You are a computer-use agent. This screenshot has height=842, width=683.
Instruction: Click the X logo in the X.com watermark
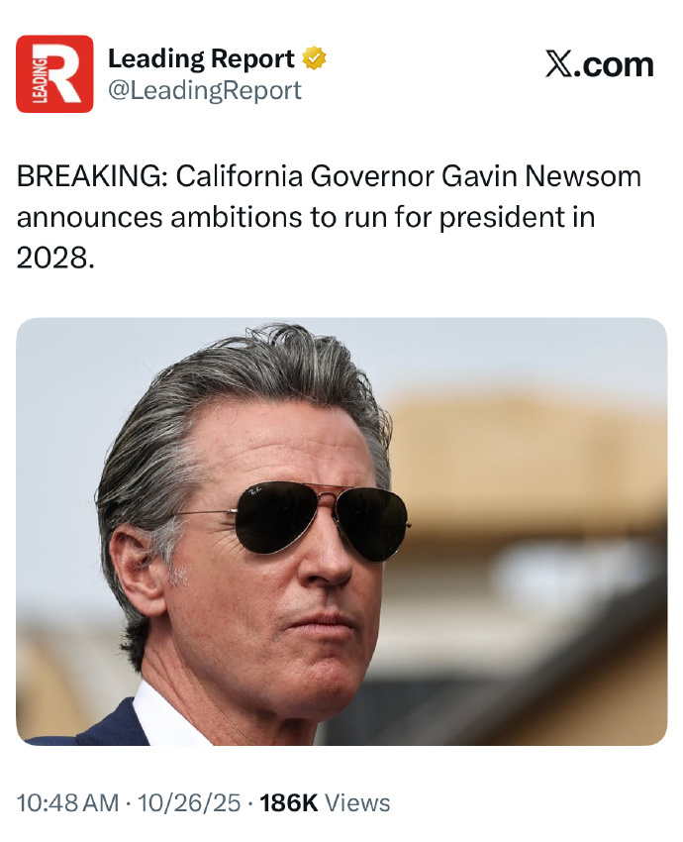pyautogui.click(x=560, y=64)
